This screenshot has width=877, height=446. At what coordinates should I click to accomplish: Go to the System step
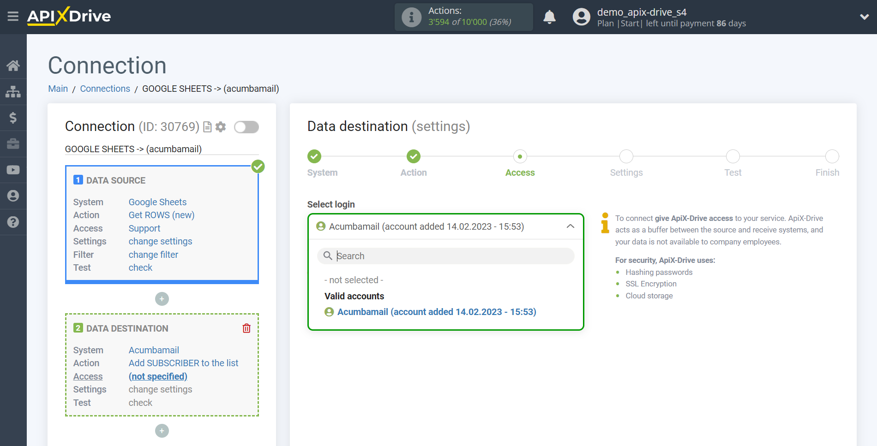(314, 156)
